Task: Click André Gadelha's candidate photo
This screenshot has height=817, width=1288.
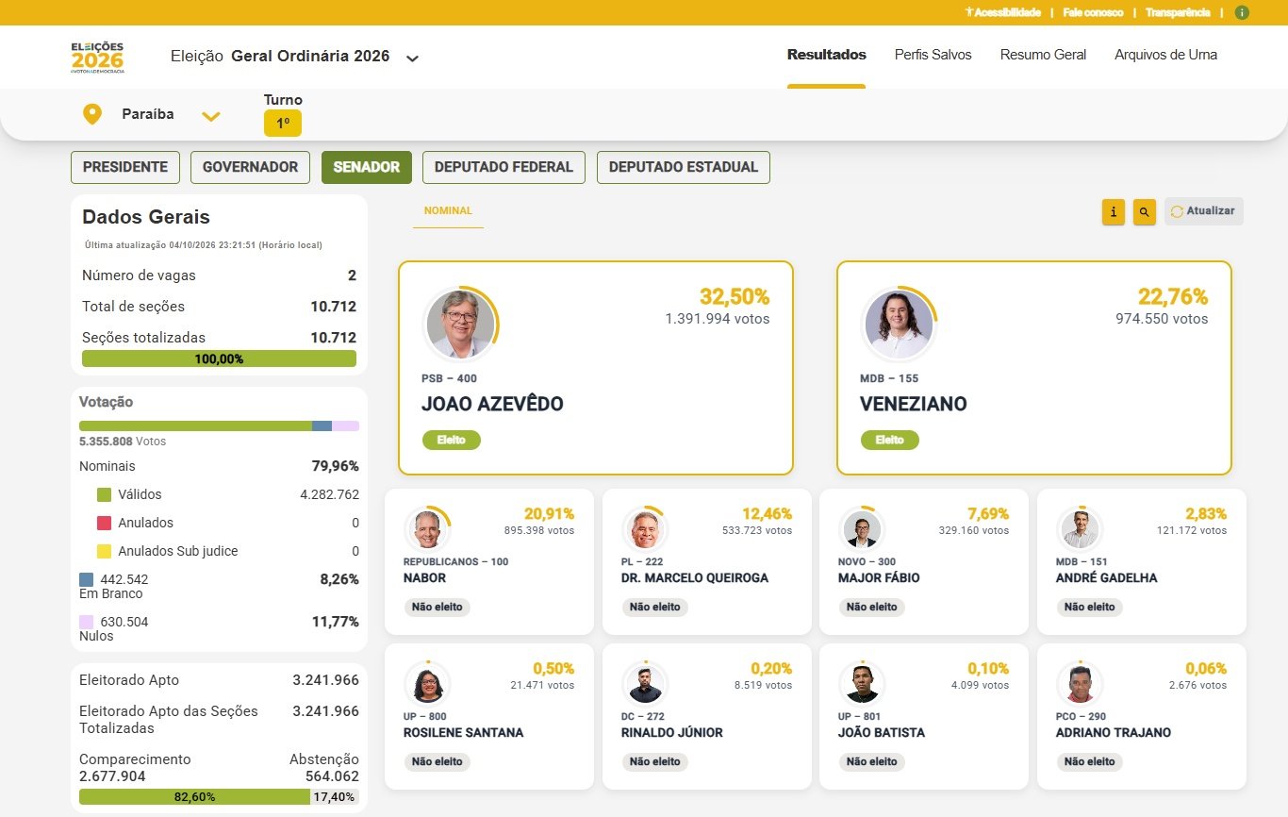Action: coord(1080,528)
